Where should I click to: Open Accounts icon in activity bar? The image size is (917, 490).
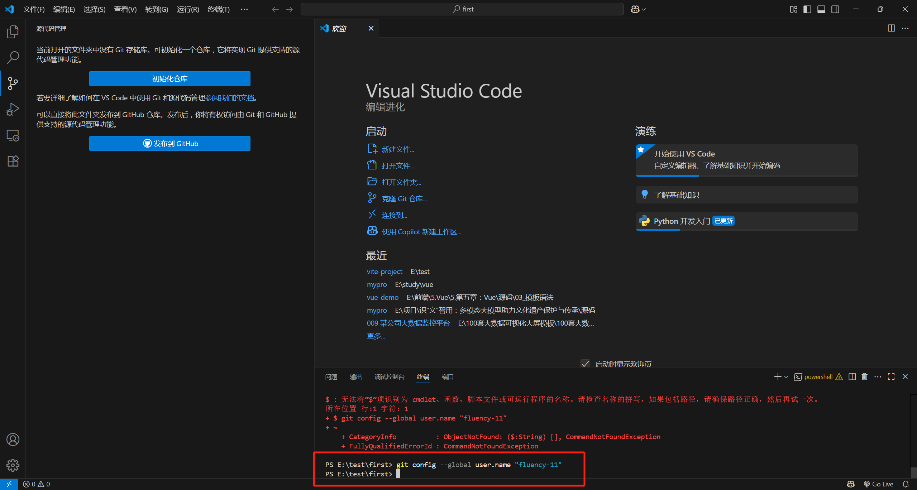[13, 439]
